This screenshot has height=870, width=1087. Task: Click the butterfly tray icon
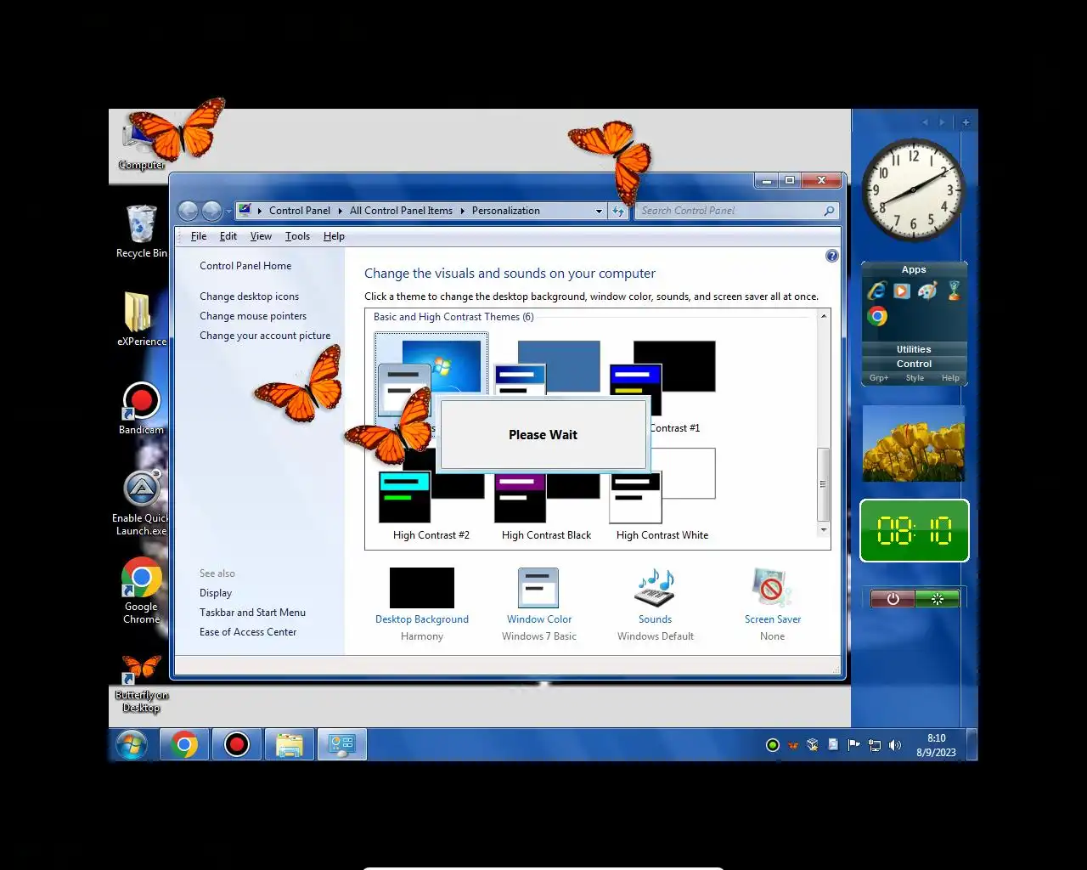pyautogui.click(x=793, y=745)
